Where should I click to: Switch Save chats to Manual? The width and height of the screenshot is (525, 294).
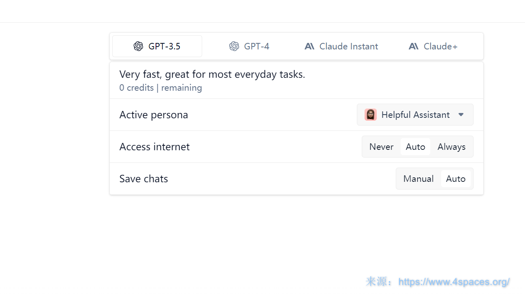pos(418,179)
